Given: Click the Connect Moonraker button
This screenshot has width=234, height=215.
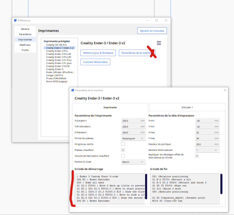Looking at the screenshot, I should [x=95, y=62].
